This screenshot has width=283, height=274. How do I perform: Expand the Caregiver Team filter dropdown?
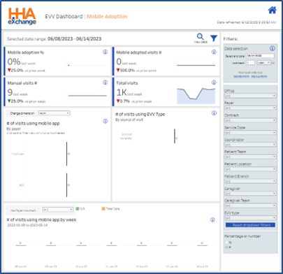point(250,206)
